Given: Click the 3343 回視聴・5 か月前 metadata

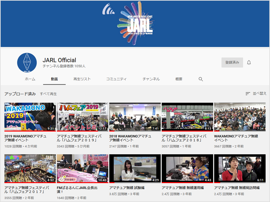Looking at the screenshot, I should [73, 146].
